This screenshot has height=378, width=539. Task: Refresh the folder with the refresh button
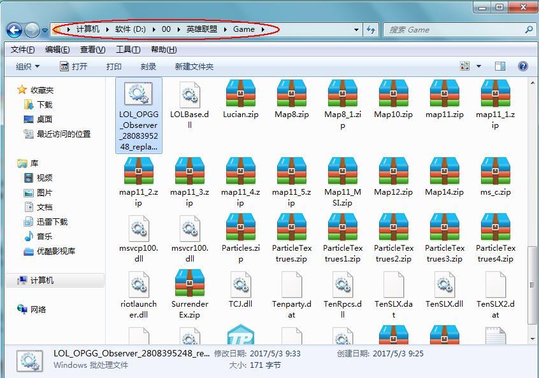click(371, 30)
